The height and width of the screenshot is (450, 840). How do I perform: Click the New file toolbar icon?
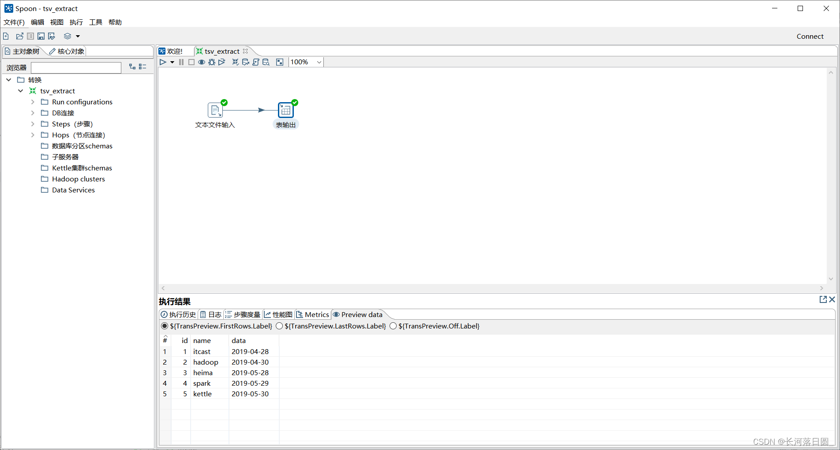tap(6, 36)
